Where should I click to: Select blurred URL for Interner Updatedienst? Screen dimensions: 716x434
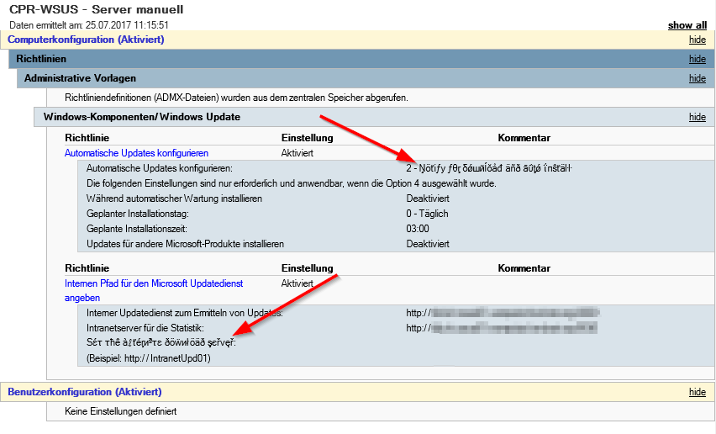(503, 313)
